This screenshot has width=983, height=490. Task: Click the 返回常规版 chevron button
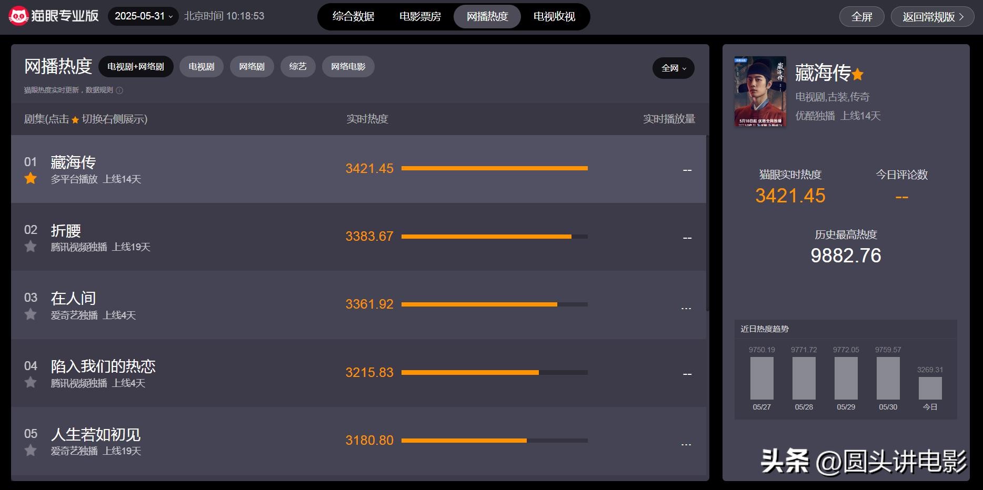point(932,17)
